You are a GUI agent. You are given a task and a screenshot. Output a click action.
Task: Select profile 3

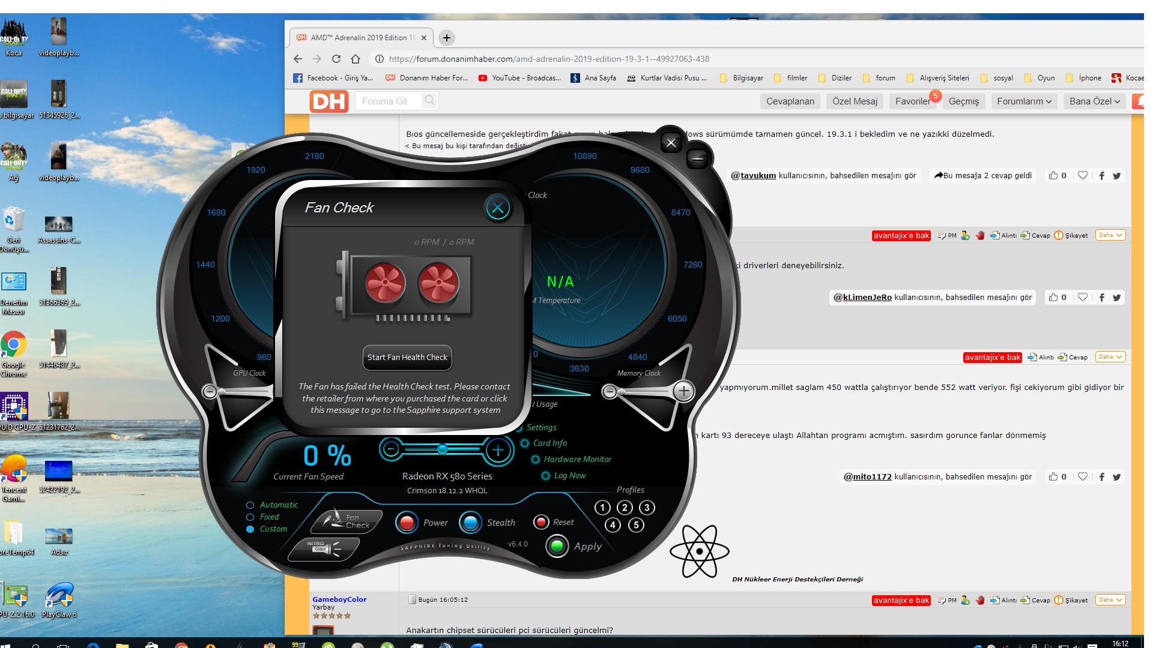[647, 508]
